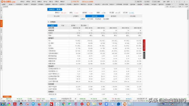Open the Internet Explorer taskbar icon

(x=45, y=104)
